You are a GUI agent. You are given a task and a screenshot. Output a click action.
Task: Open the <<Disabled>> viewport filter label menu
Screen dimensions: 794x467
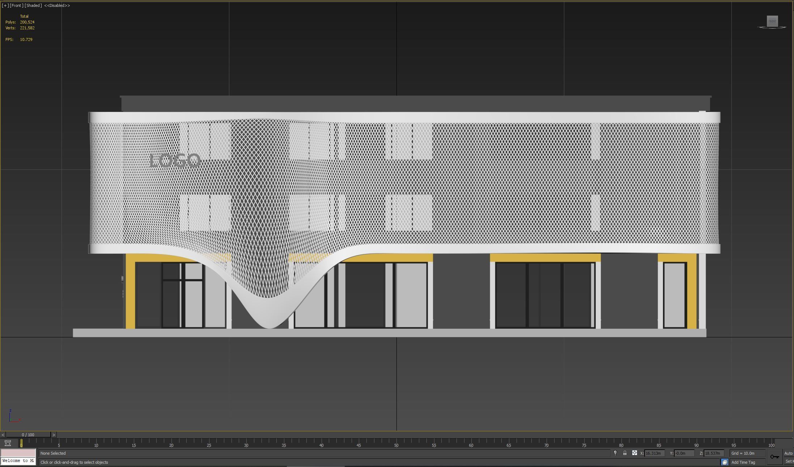click(57, 5)
